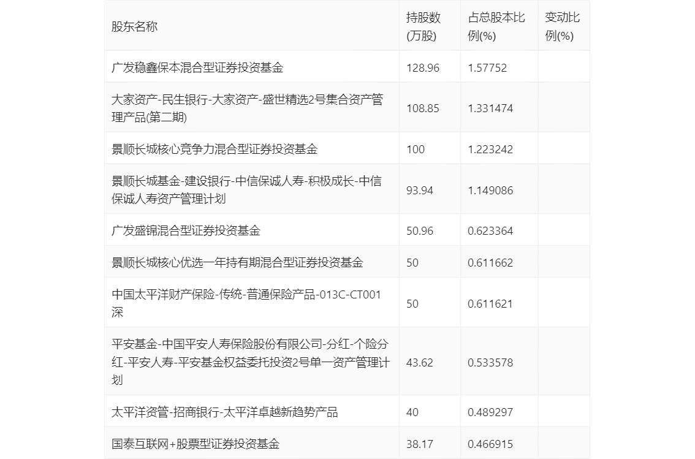Select 景顺长城基金-建设银行-中信保诚人寿 shareholder name
The height and width of the screenshot is (459, 695).
(246, 189)
